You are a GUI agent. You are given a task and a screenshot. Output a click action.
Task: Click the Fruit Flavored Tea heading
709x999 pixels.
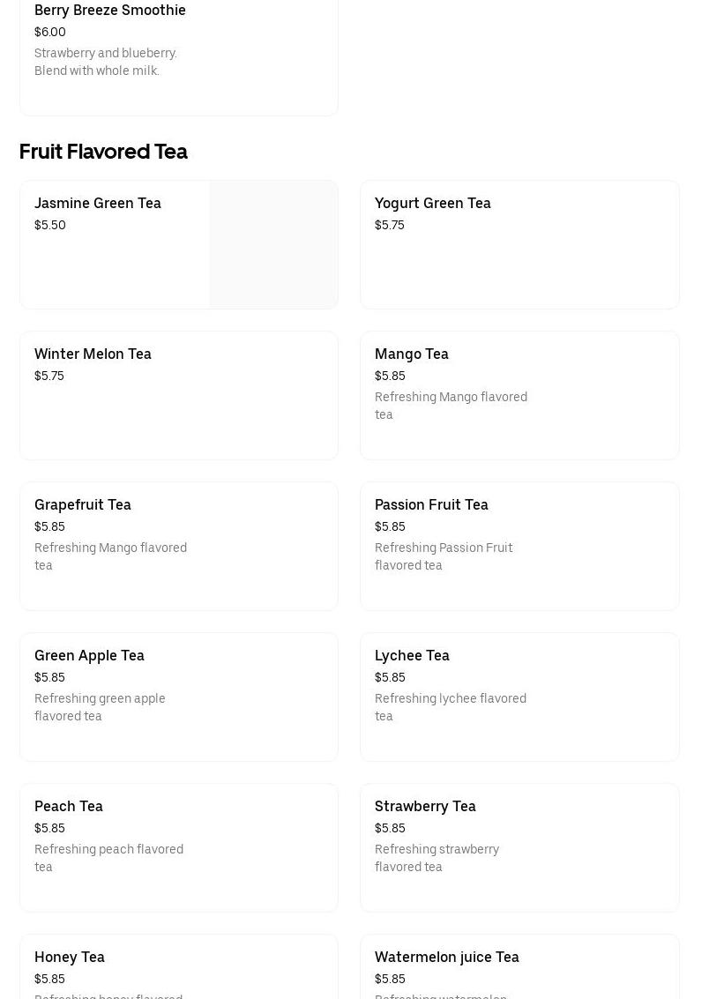click(x=103, y=152)
